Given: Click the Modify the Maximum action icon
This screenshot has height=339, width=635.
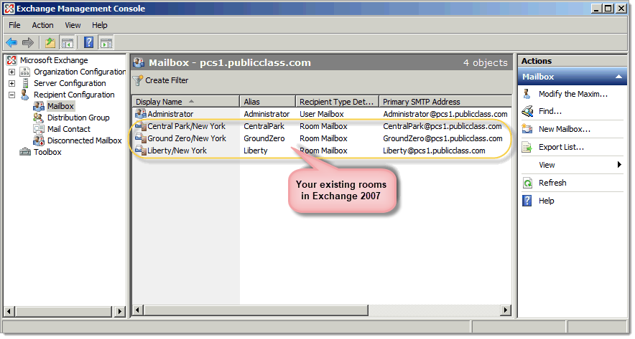Looking at the screenshot, I should pos(527,94).
